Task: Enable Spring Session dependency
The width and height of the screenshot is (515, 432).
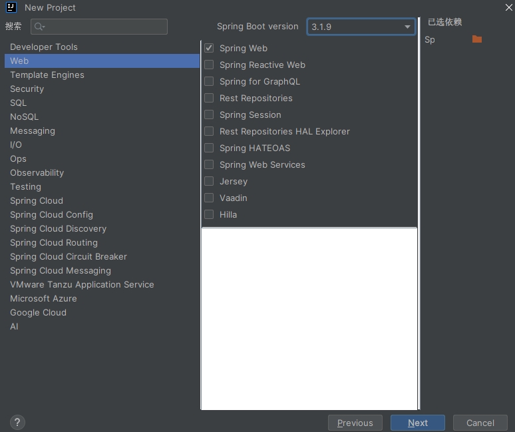Action: click(x=209, y=114)
